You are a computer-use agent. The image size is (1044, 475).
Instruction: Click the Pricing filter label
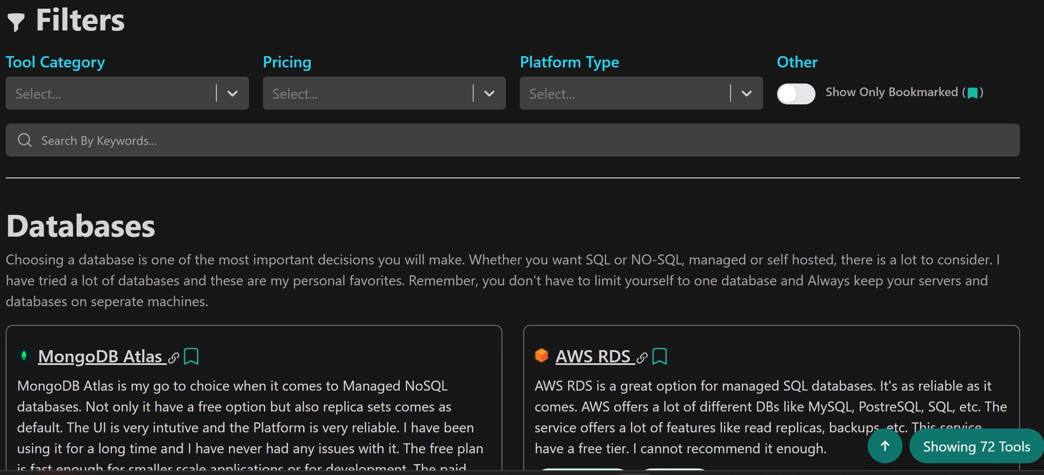287,62
